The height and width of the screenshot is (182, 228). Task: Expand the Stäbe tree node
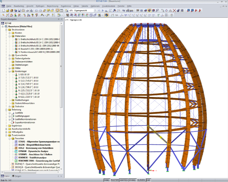(9, 68)
